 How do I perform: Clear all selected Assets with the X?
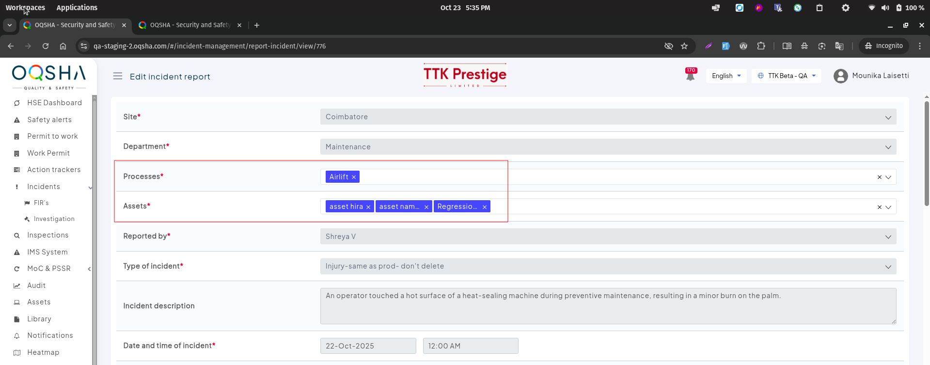point(879,207)
